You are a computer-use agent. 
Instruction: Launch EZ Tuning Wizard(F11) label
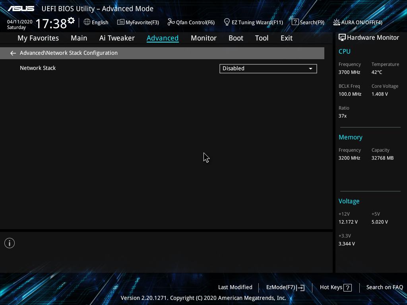click(x=257, y=23)
